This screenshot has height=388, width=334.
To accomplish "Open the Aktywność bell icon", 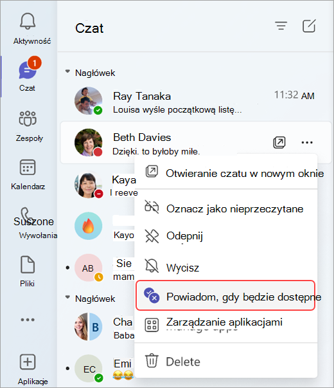I will pos(28,21).
